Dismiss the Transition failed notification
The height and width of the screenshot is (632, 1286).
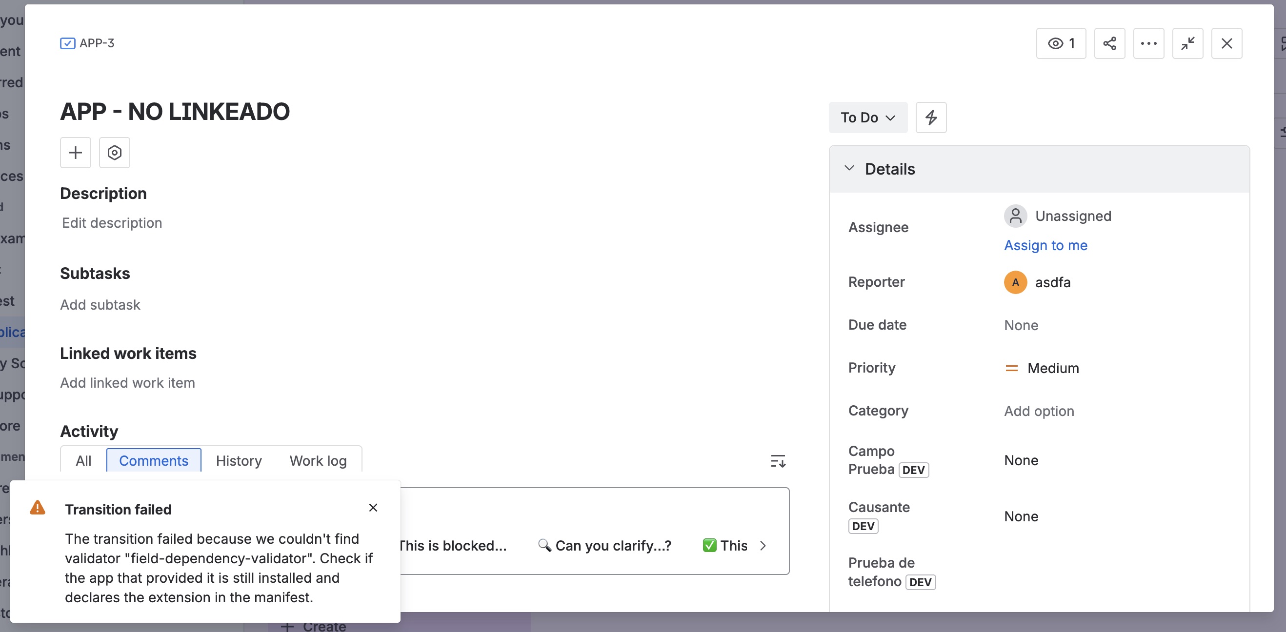(x=373, y=508)
